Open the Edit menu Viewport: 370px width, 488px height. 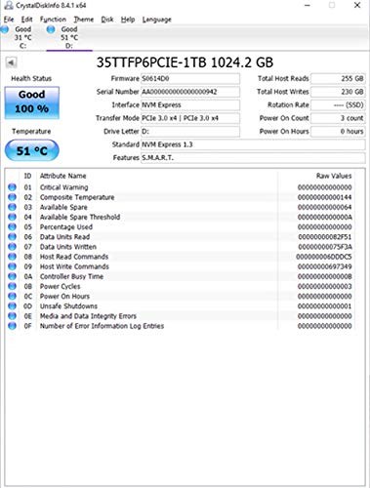tap(26, 20)
